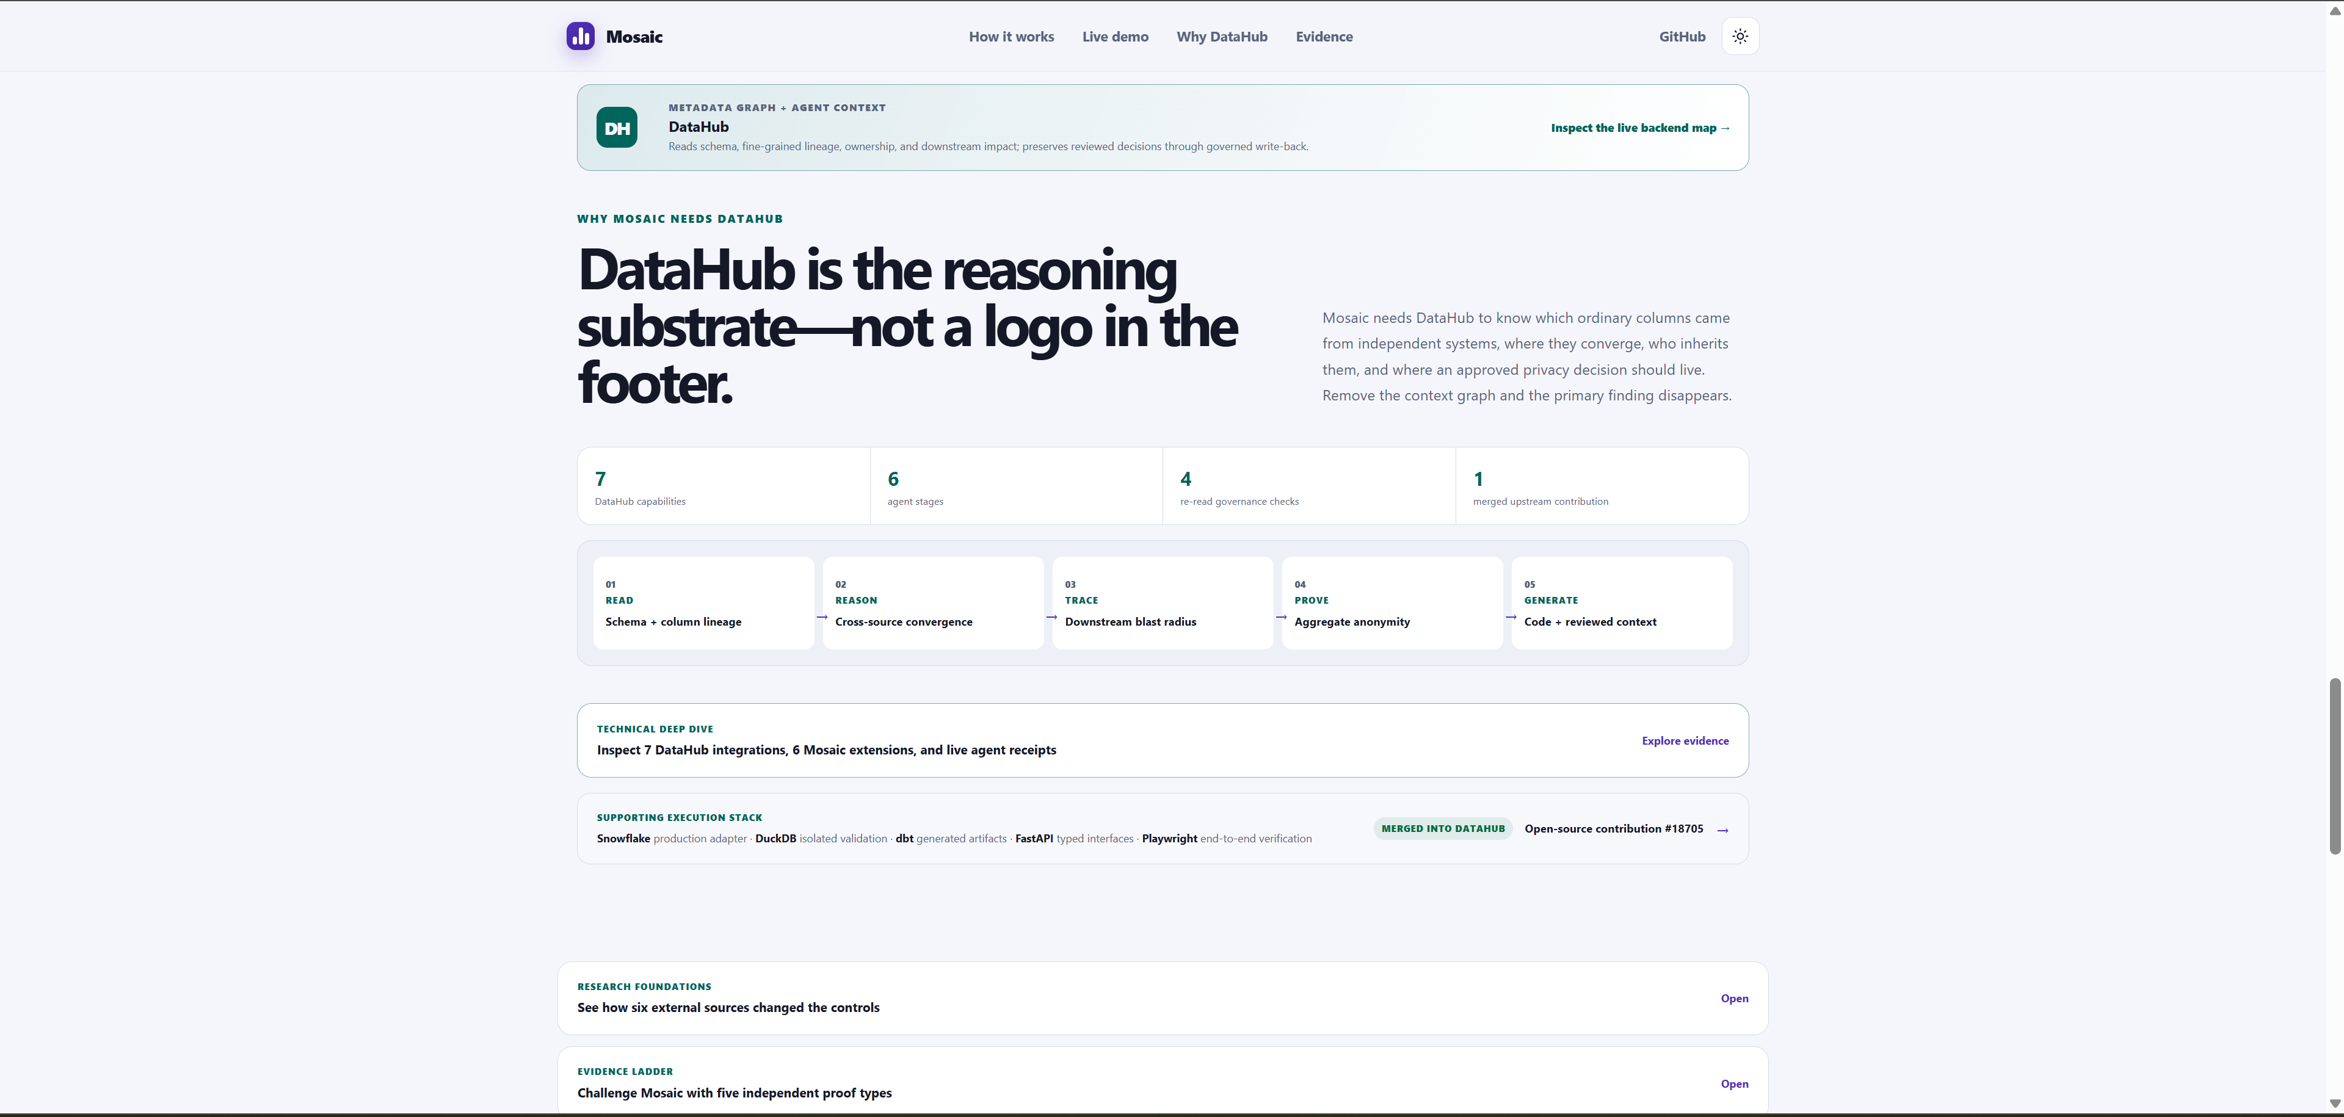Click Snowflake in execution stack line
This screenshot has width=2344, height=1117.
pos(623,839)
